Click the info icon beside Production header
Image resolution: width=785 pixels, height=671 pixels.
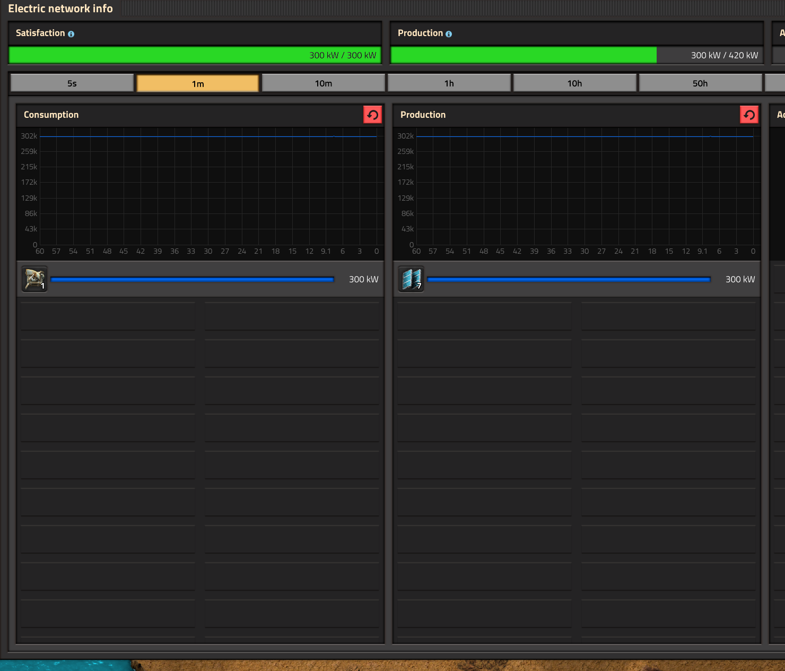(x=449, y=34)
